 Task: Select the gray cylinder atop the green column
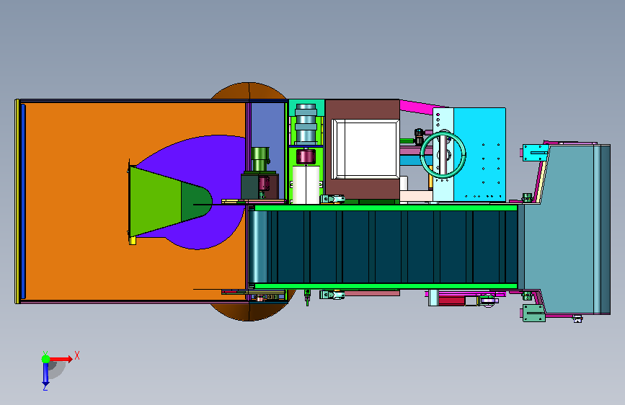(x=306, y=123)
